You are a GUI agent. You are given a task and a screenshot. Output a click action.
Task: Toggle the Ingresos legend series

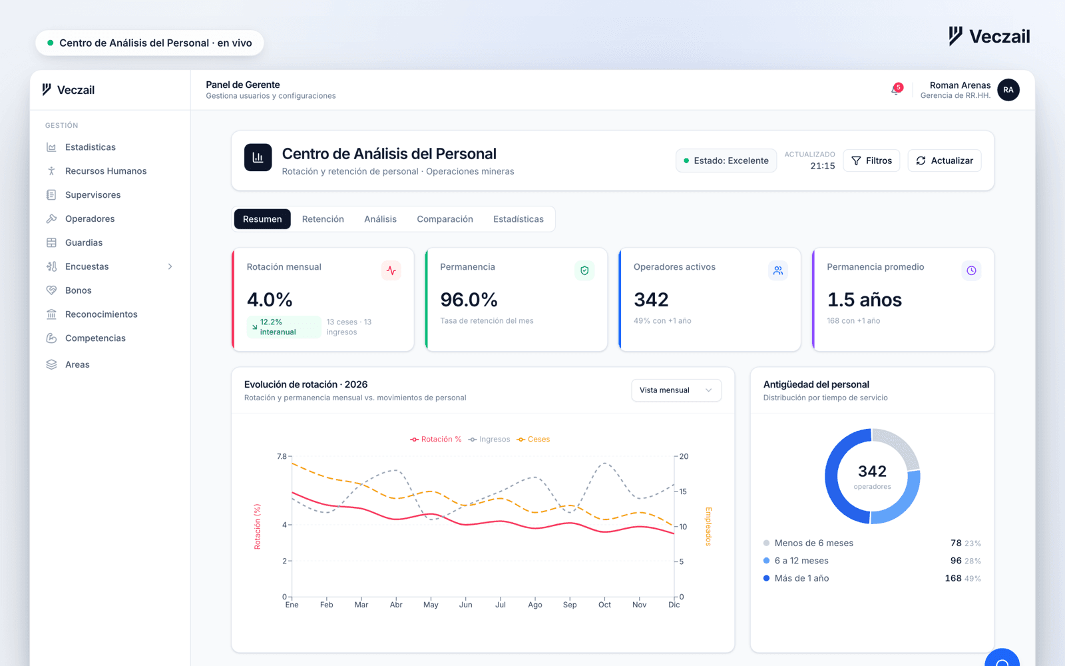click(489, 440)
